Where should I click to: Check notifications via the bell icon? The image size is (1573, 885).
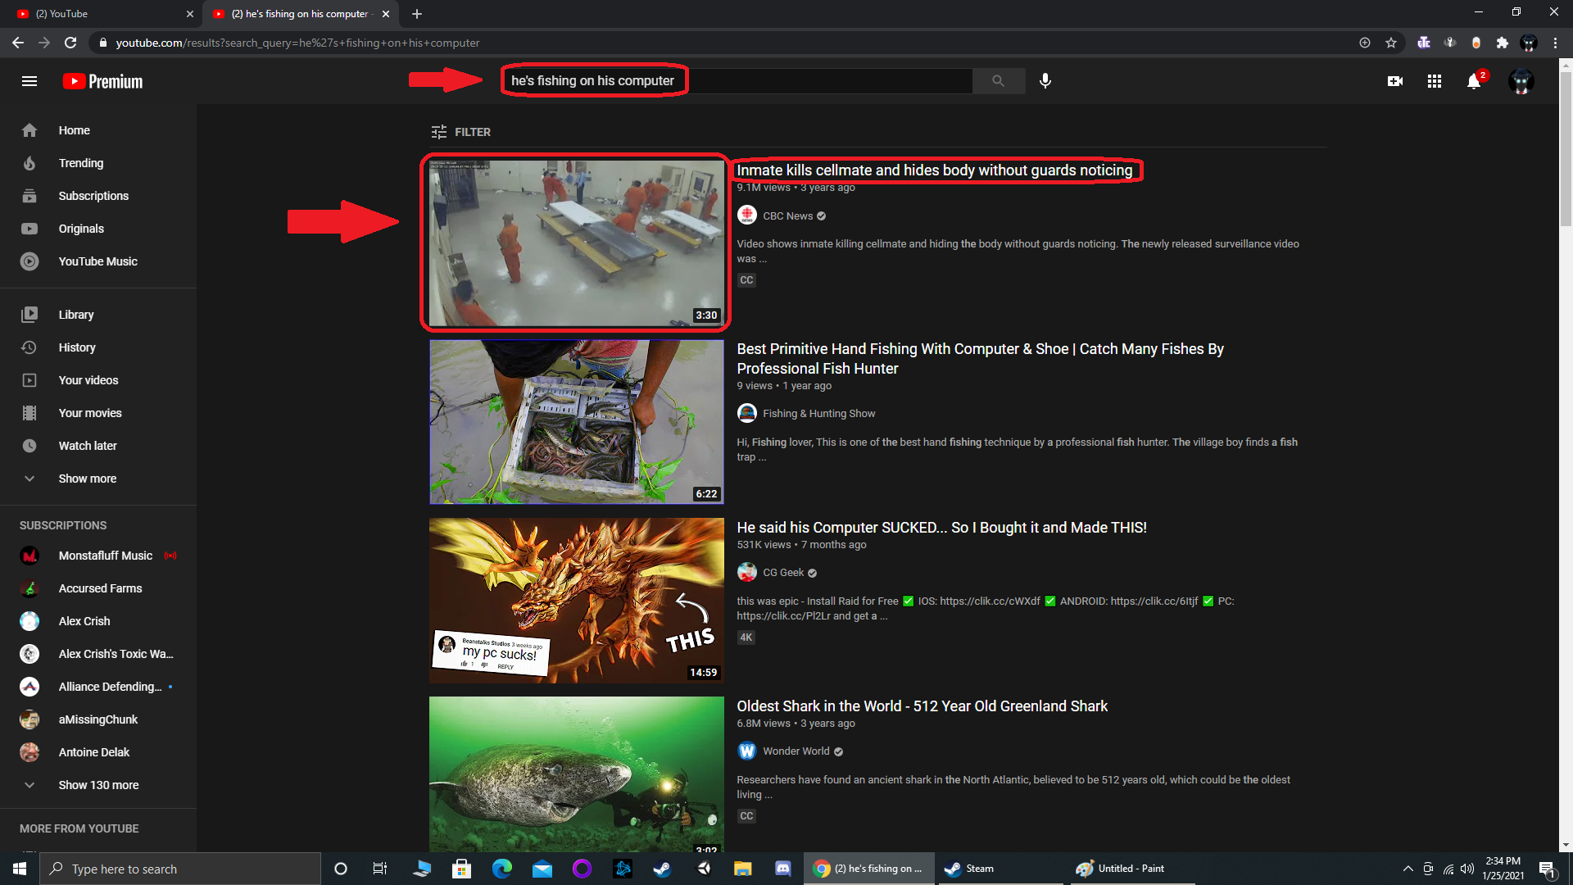[x=1475, y=81]
